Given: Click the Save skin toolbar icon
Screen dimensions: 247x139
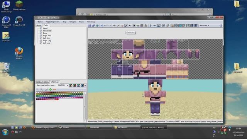Looking at the screenshot, I should click(x=89, y=25).
